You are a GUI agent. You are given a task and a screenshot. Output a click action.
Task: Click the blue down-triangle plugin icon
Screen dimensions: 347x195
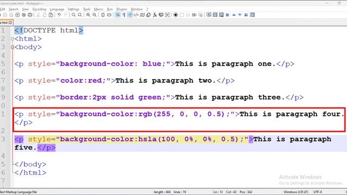240,15
